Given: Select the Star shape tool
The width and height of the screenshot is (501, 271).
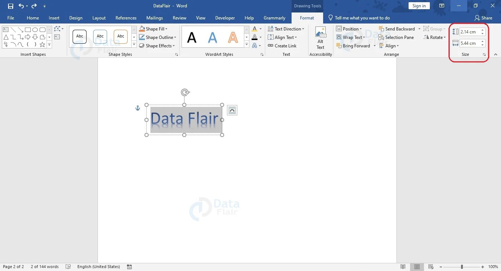Looking at the screenshot, I should tap(42, 44).
